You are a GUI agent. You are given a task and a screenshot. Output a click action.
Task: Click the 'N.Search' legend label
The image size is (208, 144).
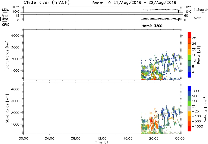click(x=201, y=10)
